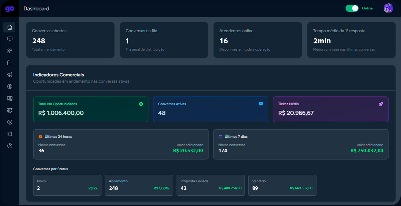Select the Total em Oportunidades card
This screenshot has width=401, height=206.
tap(91, 109)
